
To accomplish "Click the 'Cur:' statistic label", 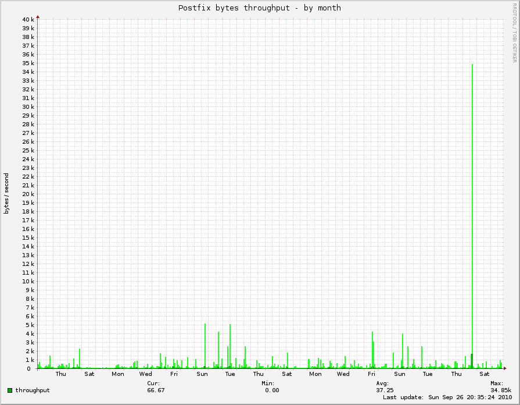I will tap(153, 383).
